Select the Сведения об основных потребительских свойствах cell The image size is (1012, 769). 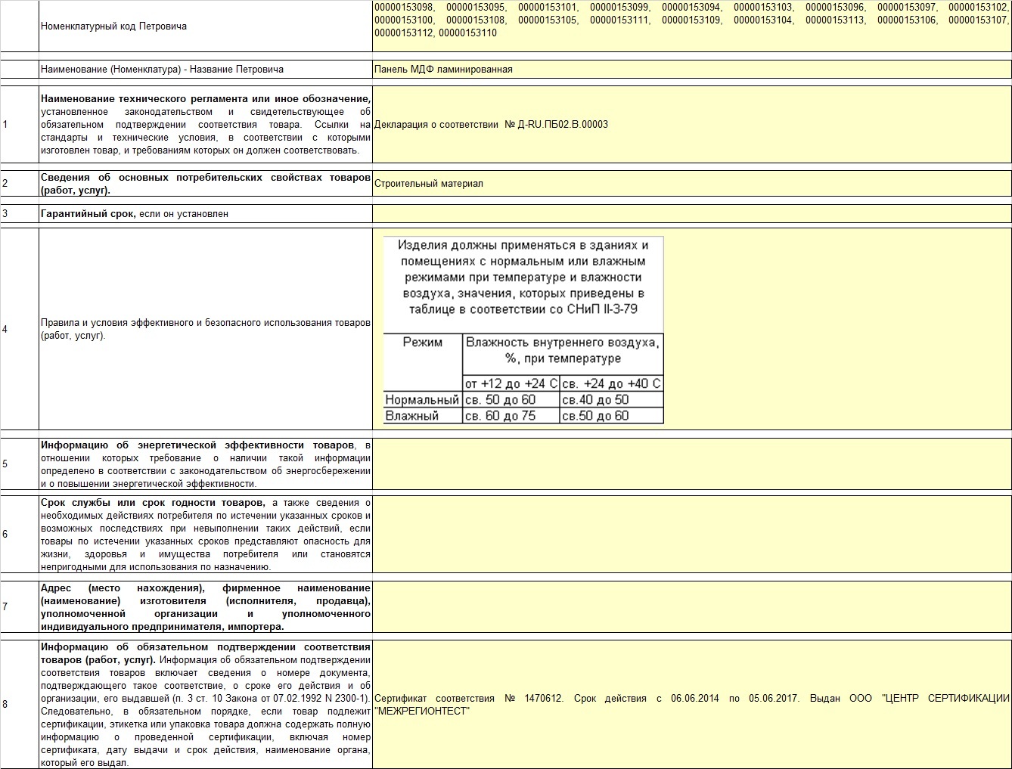[206, 183]
